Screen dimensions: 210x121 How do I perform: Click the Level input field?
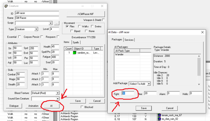(x=55, y=29)
